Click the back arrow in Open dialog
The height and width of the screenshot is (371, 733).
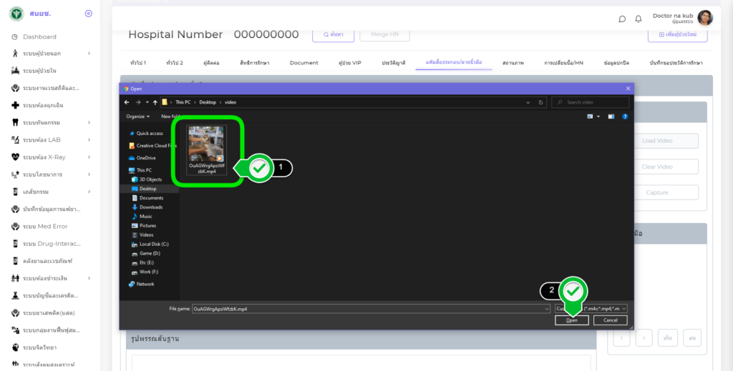coord(128,102)
